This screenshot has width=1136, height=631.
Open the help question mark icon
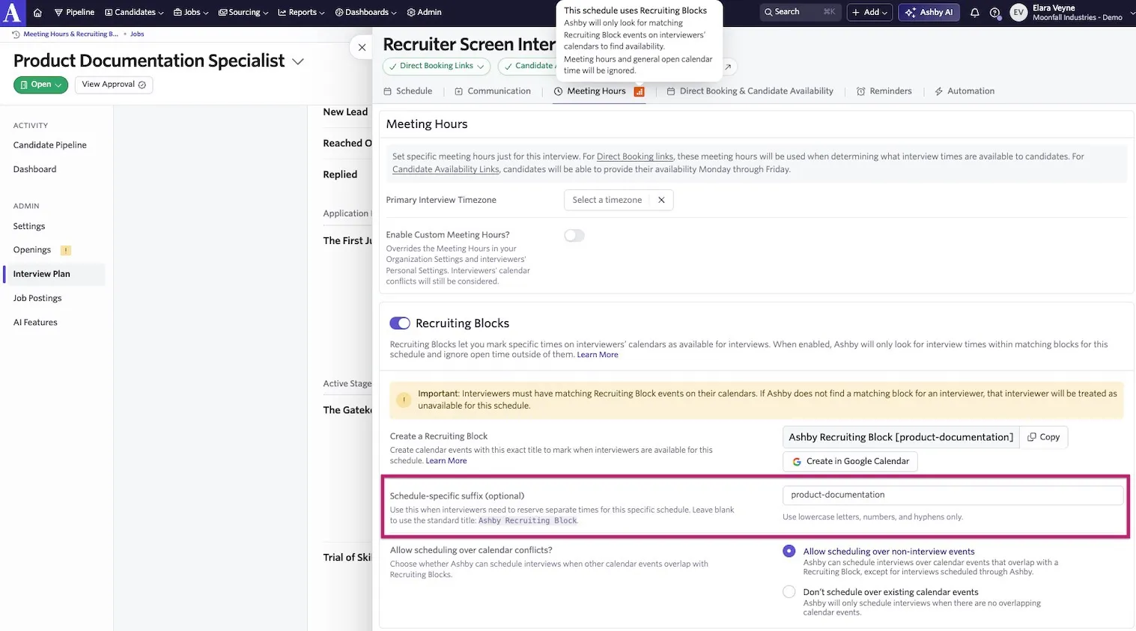[994, 13]
